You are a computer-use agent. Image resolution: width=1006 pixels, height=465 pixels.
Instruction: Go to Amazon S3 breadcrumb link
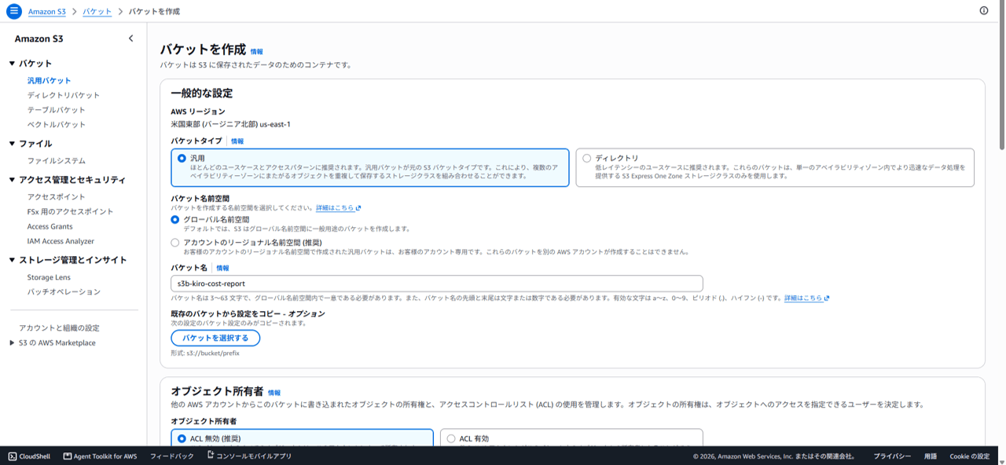point(46,12)
